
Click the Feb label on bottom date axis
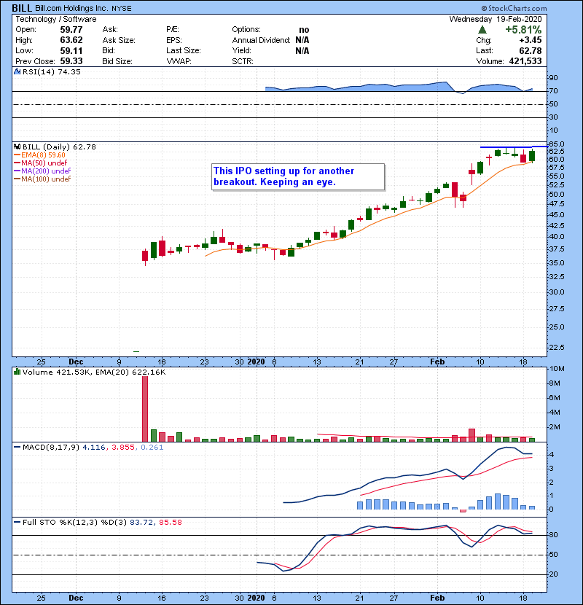tap(437, 598)
